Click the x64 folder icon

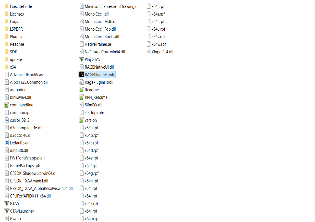pos(7,67)
